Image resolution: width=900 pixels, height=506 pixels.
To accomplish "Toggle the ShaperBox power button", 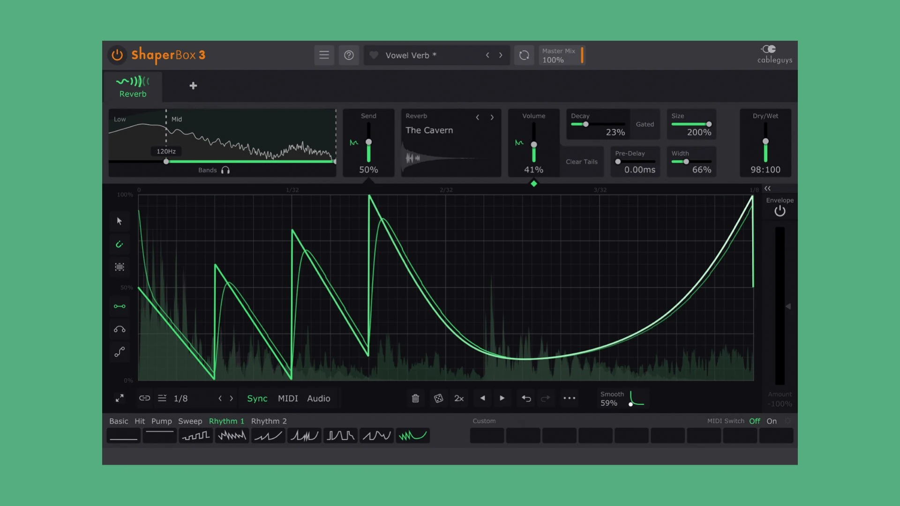I will coord(117,55).
